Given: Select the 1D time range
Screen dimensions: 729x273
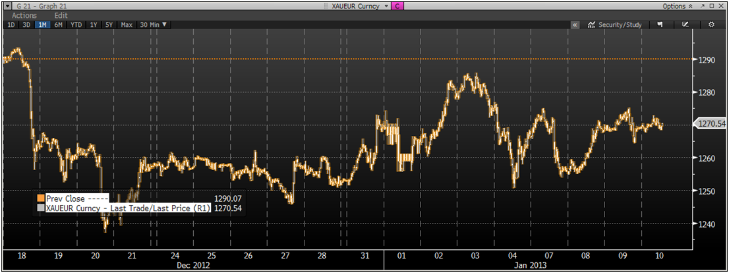Looking at the screenshot, I should [11, 24].
